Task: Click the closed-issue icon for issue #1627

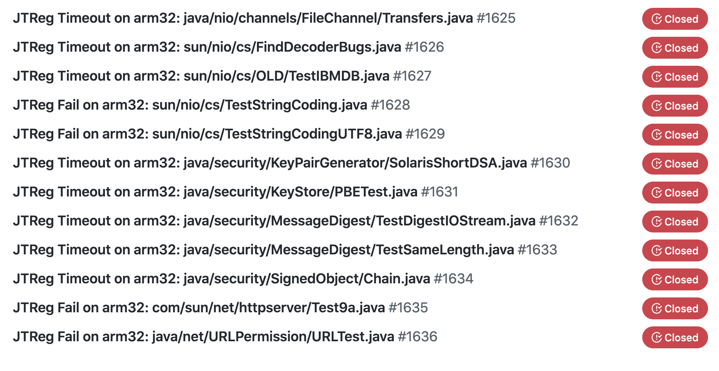Action: pos(657,77)
